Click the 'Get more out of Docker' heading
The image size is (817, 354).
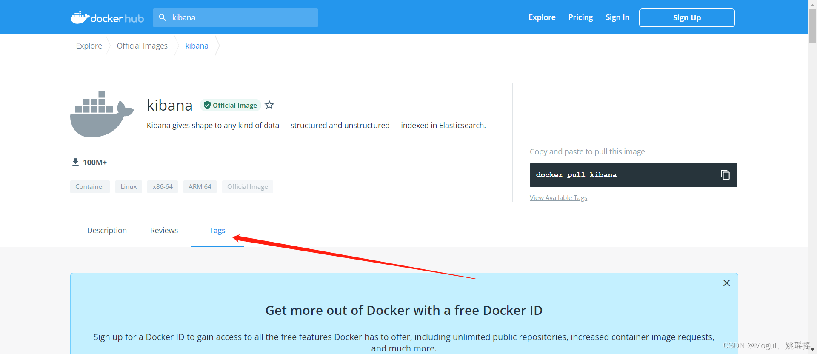pyautogui.click(x=404, y=311)
